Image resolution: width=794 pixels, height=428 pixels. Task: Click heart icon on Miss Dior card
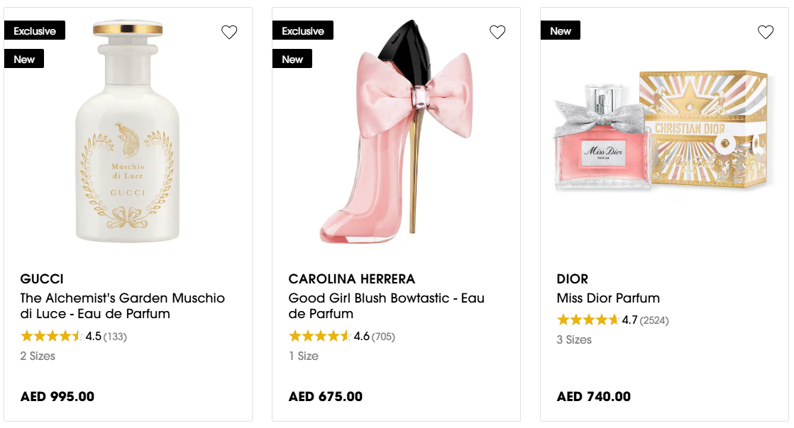click(x=766, y=32)
